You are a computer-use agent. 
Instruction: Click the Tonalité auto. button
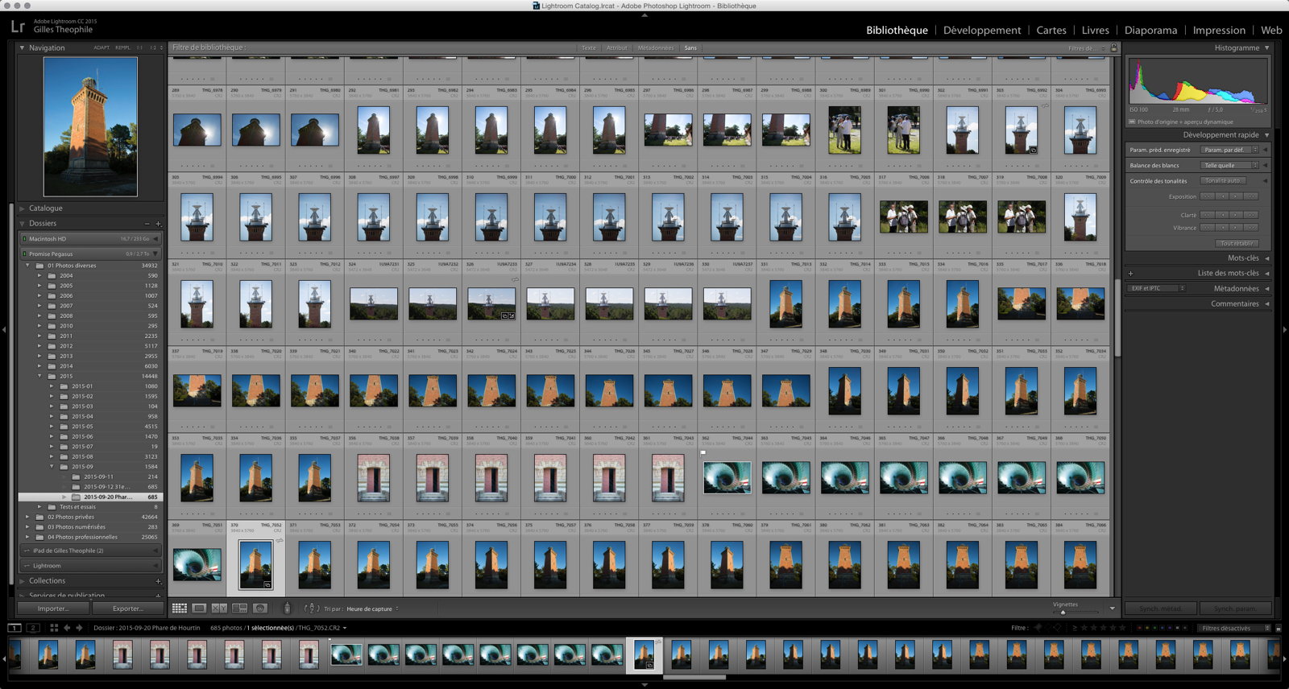coord(1223,181)
